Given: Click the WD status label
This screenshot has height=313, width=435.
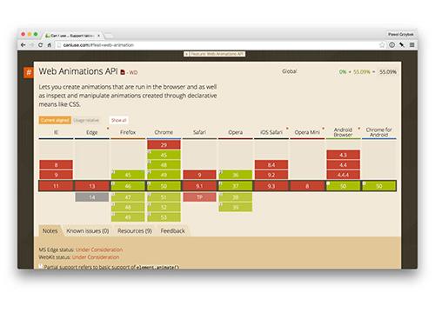Looking at the screenshot, I should [133, 72].
